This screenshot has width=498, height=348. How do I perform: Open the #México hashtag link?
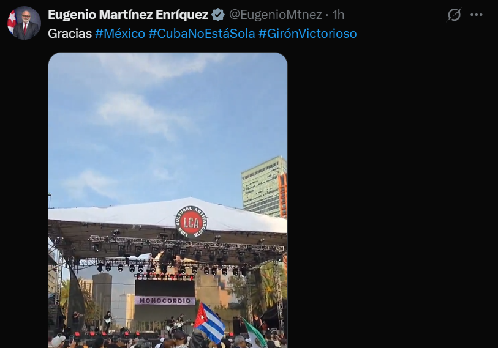coord(120,34)
